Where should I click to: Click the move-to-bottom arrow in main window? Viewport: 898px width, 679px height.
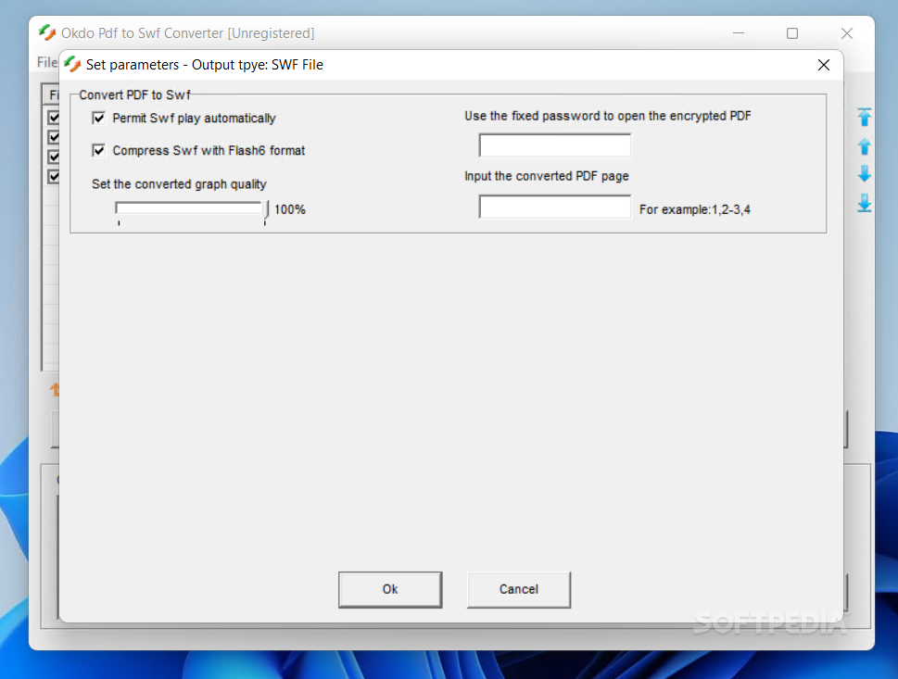tap(865, 203)
